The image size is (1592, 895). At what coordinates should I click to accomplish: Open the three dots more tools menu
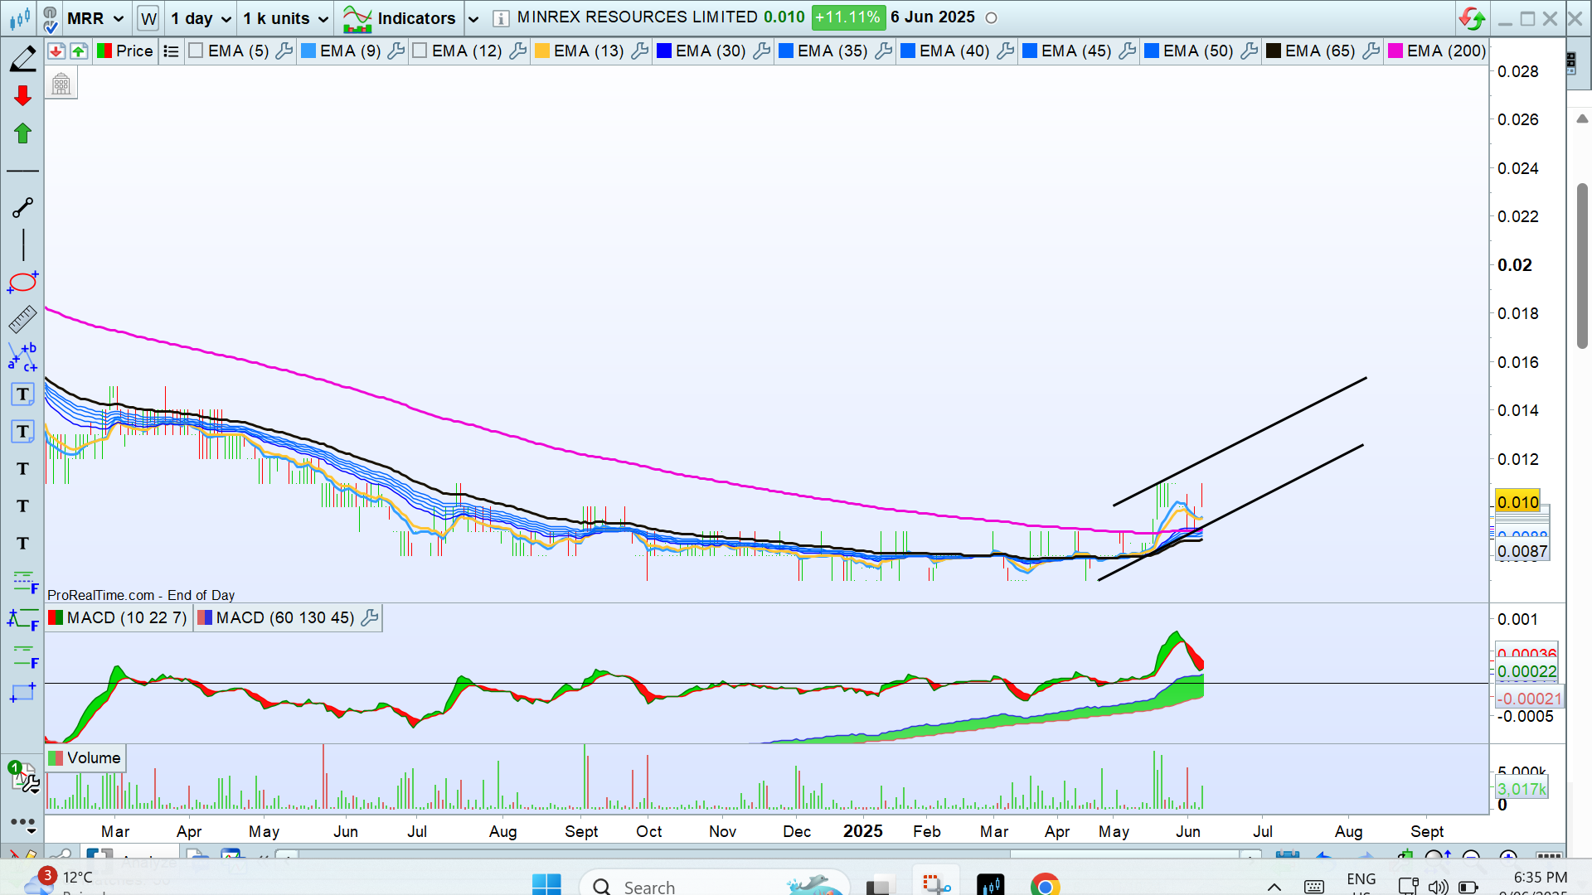pyautogui.click(x=22, y=823)
